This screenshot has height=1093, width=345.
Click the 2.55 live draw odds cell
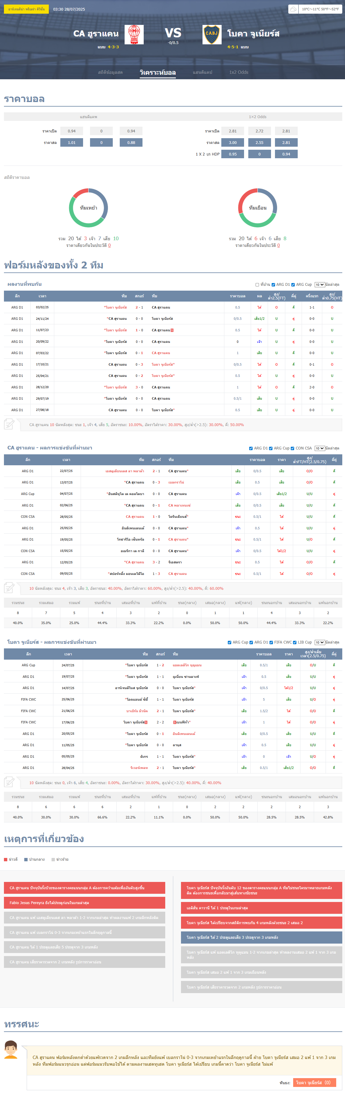[260, 142]
